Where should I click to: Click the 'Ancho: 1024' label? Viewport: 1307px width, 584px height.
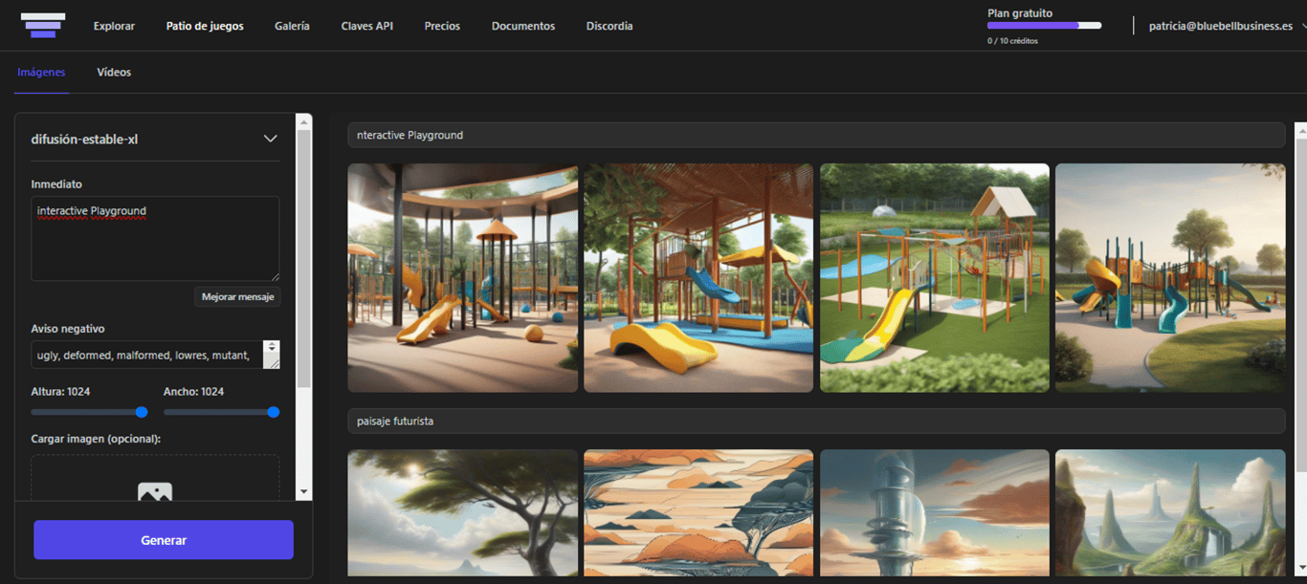193,392
